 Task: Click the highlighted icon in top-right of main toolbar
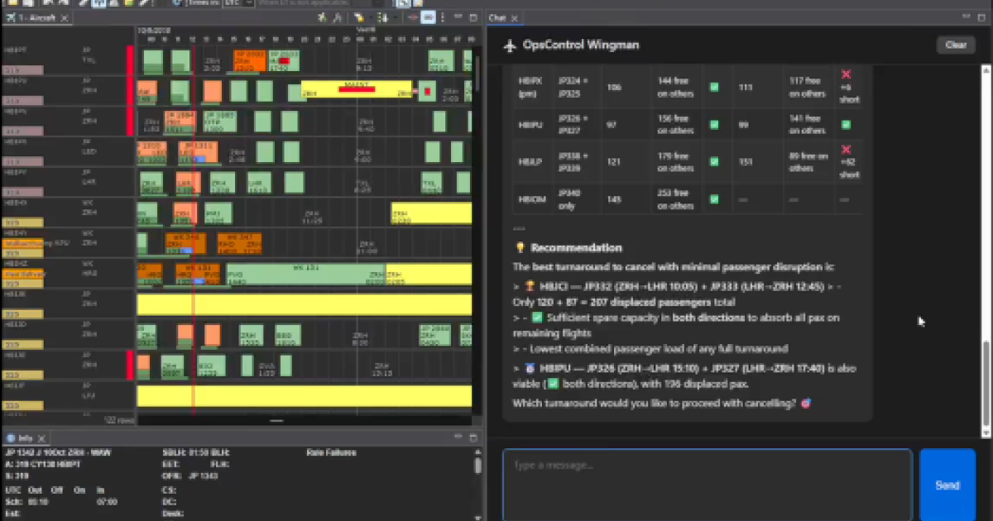(x=402, y=3)
